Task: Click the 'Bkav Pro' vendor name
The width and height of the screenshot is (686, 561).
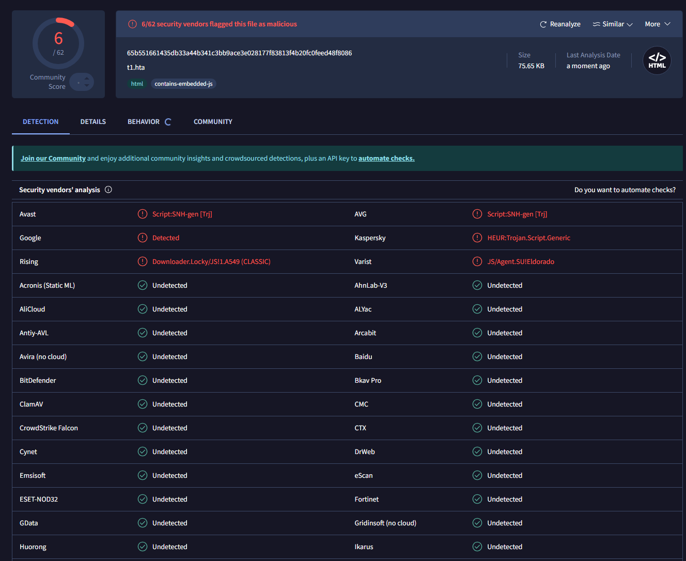Action: coord(368,381)
